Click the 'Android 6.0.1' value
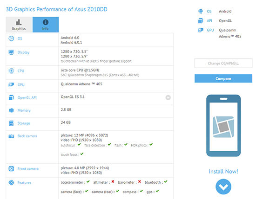This screenshot has height=199, width=256. [71, 43]
